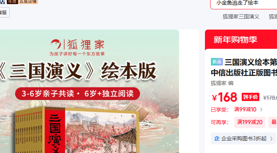This screenshot has height=153, width=277.
Task: Open 企业采购图书3折起 arrow
Action: [271, 139]
